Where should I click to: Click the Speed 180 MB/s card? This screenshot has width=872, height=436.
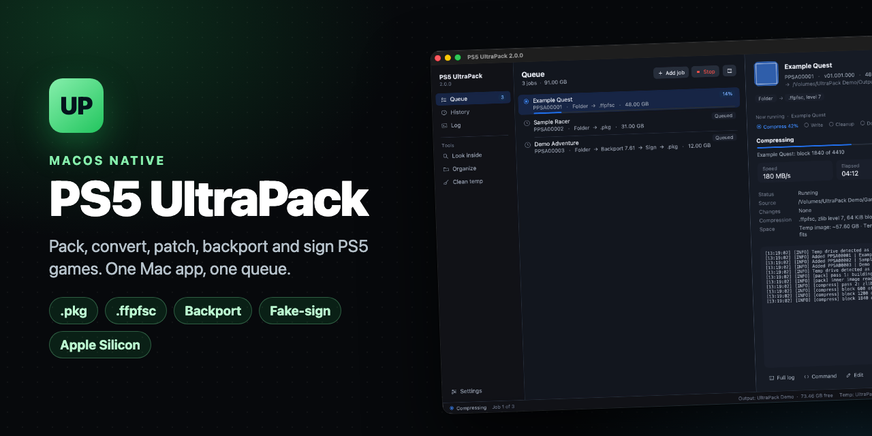tap(795, 172)
